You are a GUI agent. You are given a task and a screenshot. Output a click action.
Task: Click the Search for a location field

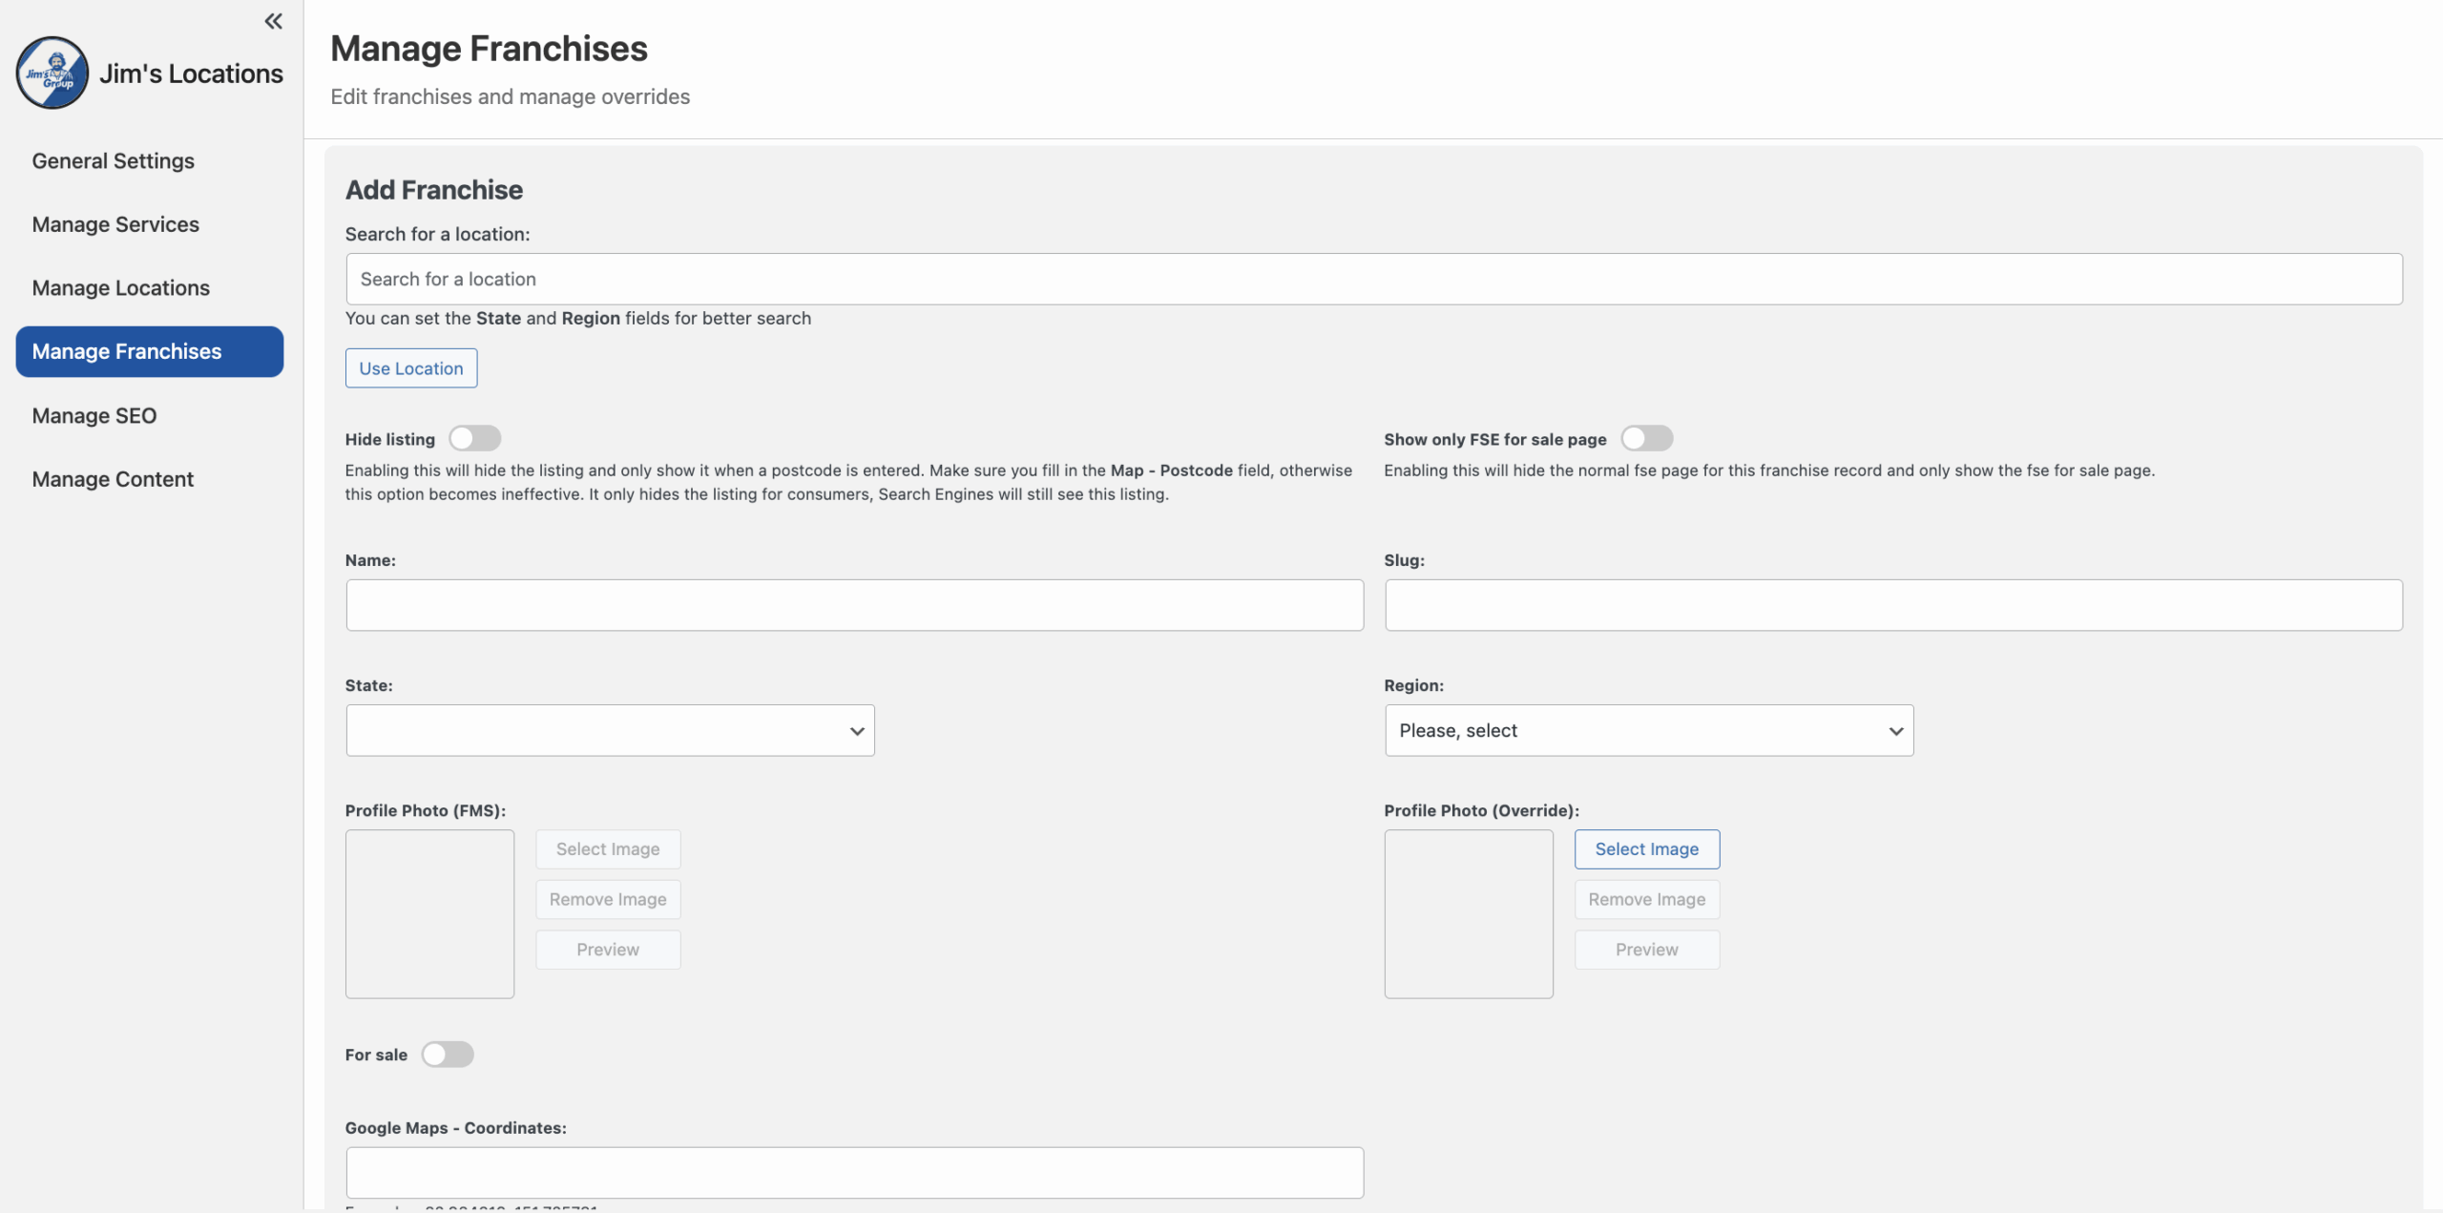[1372, 279]
